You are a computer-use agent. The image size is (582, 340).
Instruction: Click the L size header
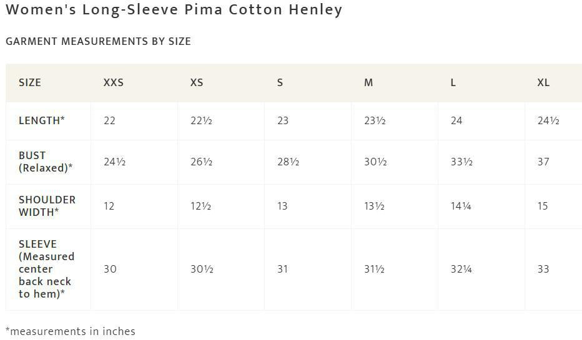click(453, 82)
